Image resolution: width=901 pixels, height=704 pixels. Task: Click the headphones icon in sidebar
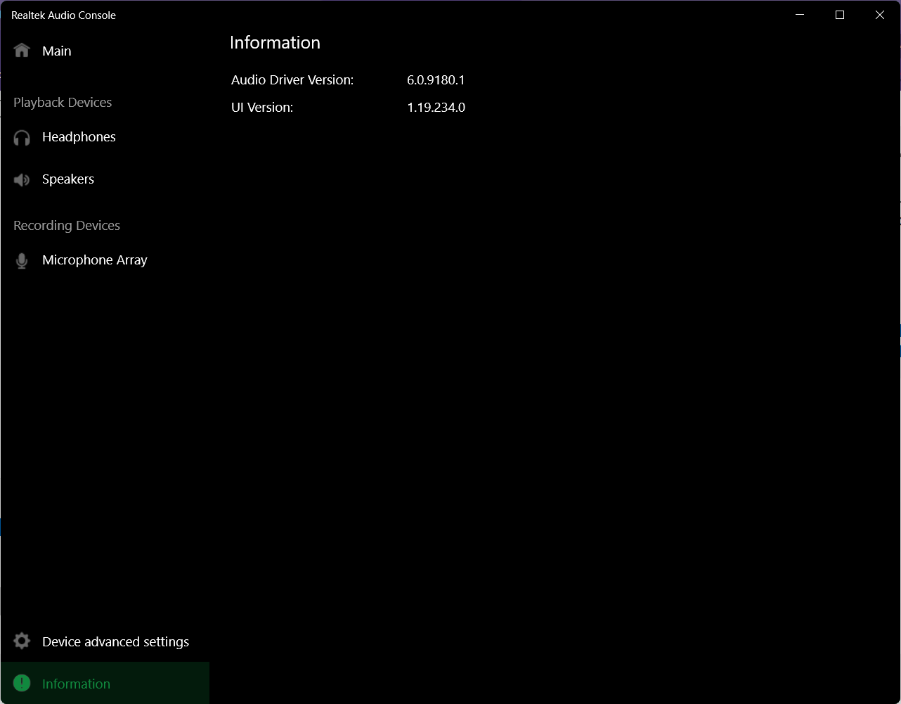point(22,137)
